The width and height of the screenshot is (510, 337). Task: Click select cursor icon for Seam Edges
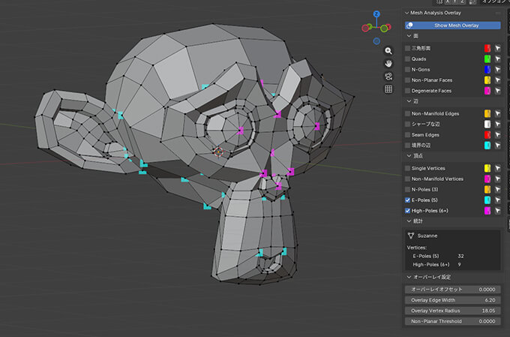pyautogui.click(x=497, y=135)
